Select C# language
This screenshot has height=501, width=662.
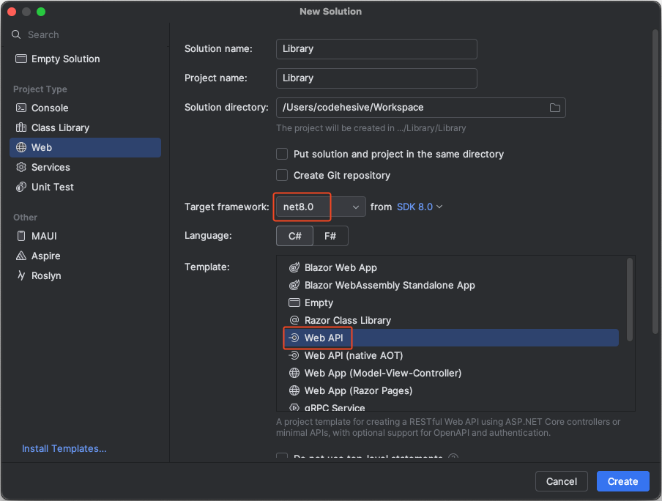point(294,236)
